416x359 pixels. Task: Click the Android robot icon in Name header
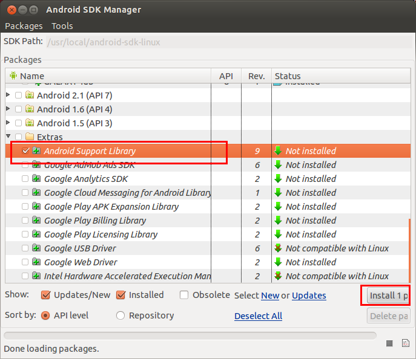click(x=13, y=76)
